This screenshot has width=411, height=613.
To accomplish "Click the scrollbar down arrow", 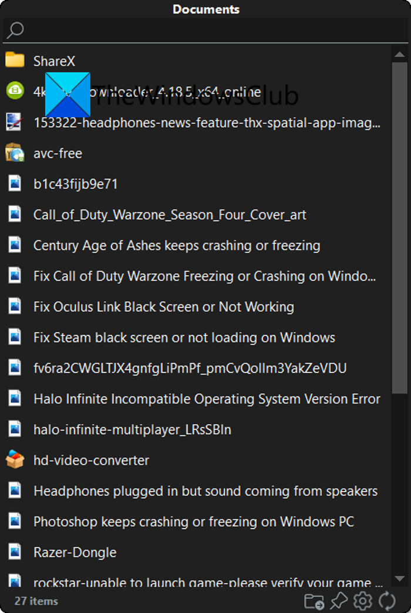I will pyautogui.click(x=400, y=578).
